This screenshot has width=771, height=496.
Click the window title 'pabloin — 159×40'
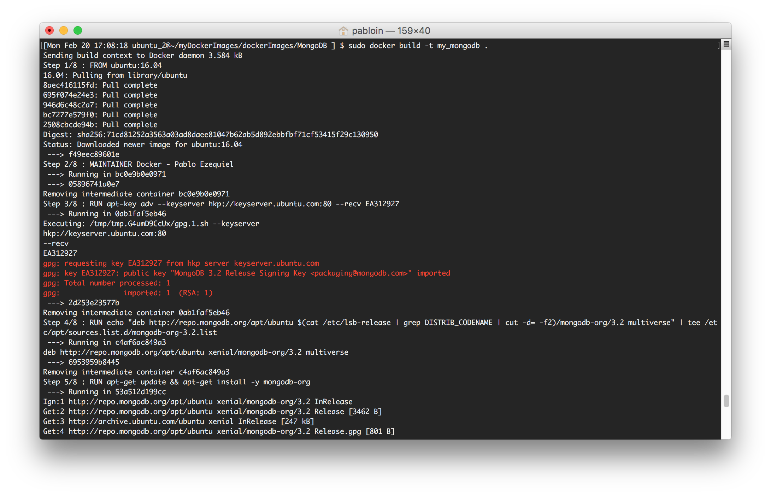pos(391,31)
